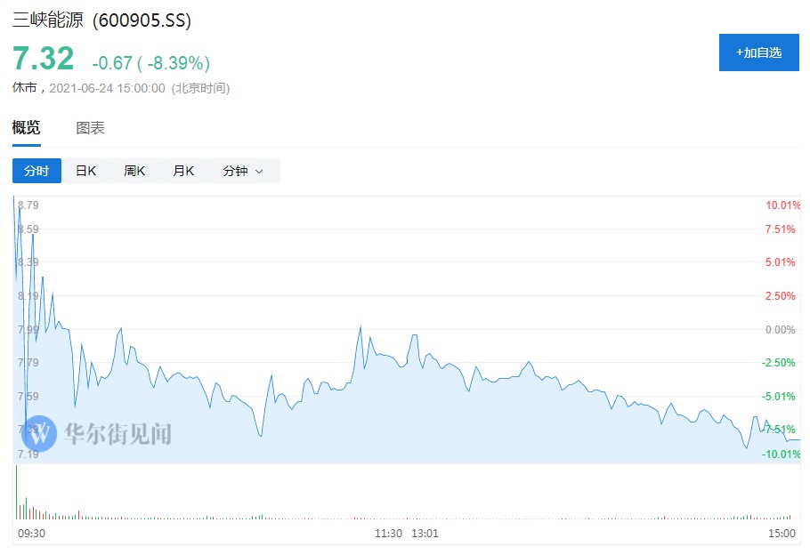Viewport: 810px width, 555px height.
Task: Click the current price 7.32
Action: point(43,59)
